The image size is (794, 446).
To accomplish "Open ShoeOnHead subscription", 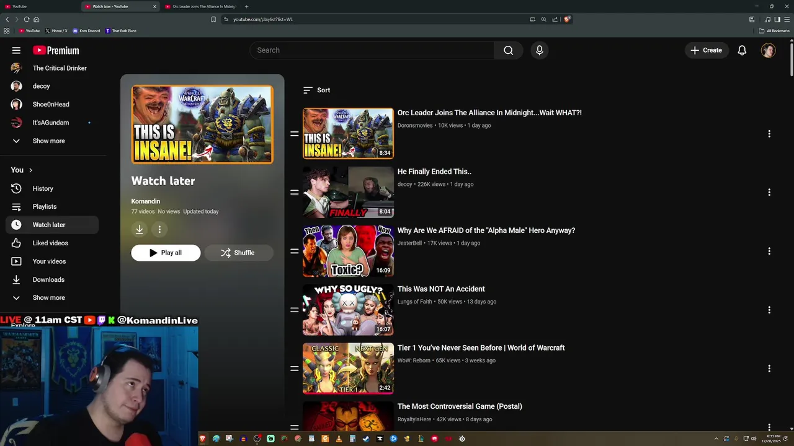I will coord(52,105).
